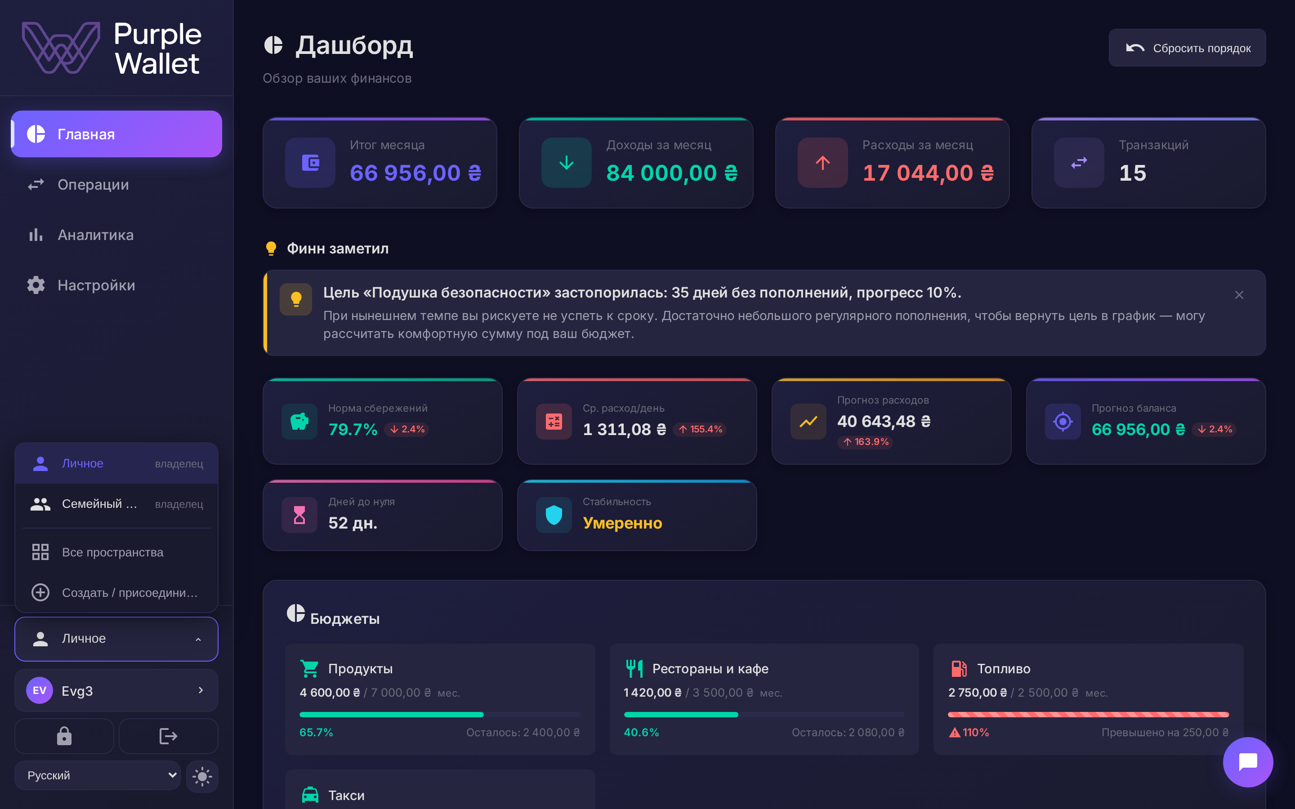Click the 110% warning triangle on Топливо
The image size is (1295, 809).
coord(955,733)
